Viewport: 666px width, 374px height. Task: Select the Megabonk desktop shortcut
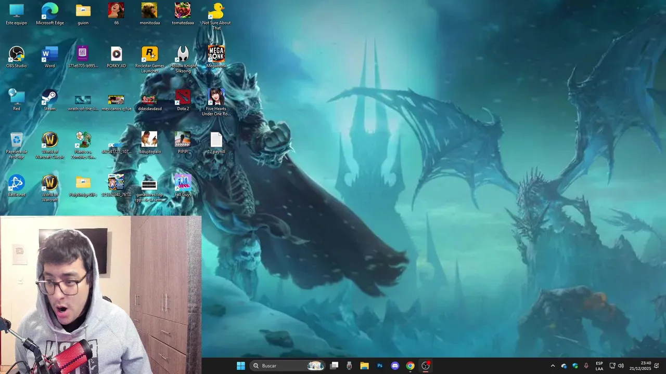point(216,57)
